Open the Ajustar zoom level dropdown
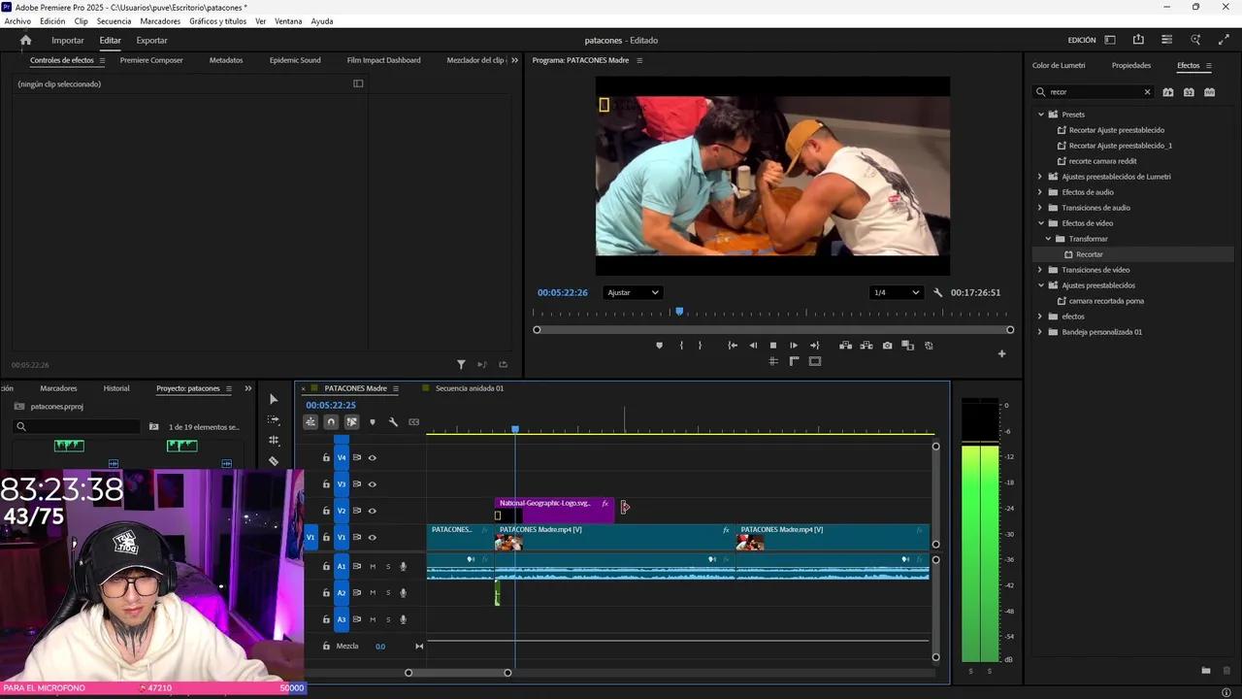 tap(632, 292)
